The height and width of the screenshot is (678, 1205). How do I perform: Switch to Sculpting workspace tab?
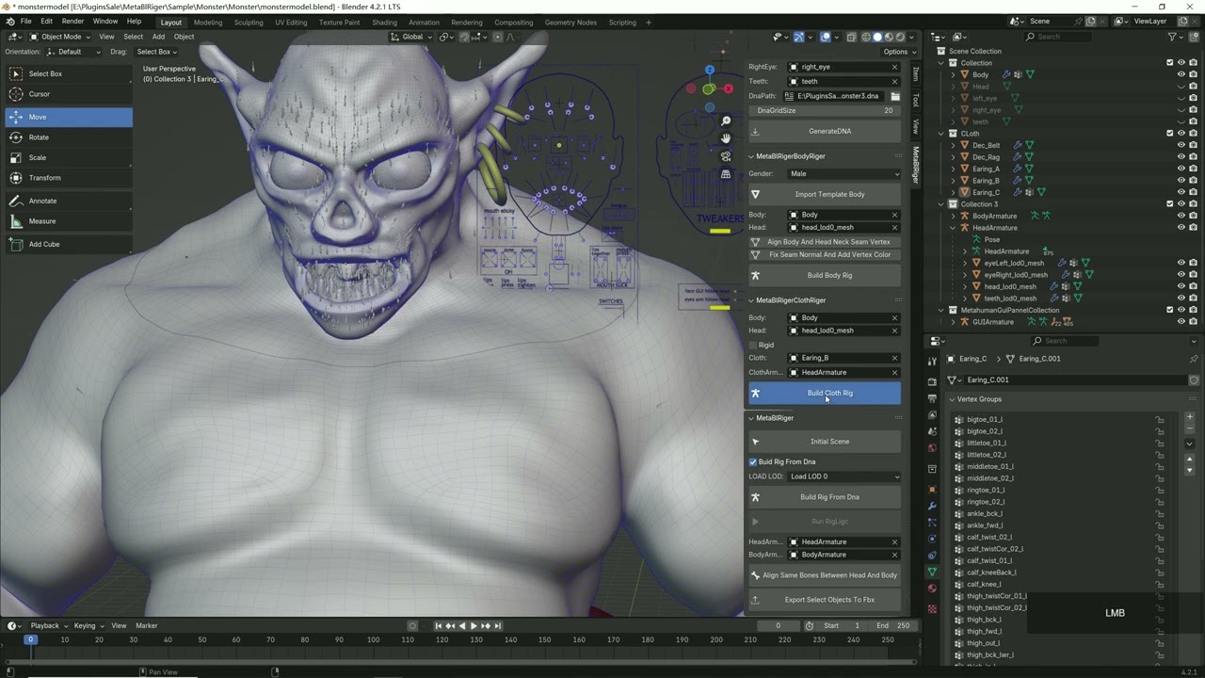249,23
